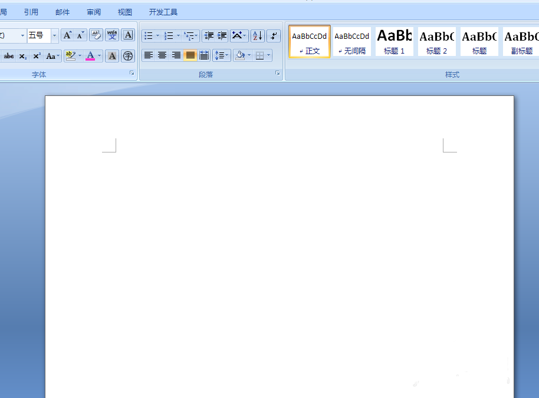Open the 段落 dialog launcher
Image resolution: width=539 pixels, height=398 pixels.
277,73
